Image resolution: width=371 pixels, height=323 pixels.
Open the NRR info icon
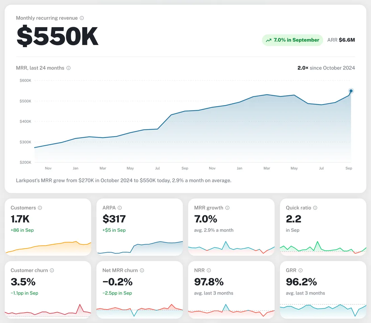coord(209,270)
